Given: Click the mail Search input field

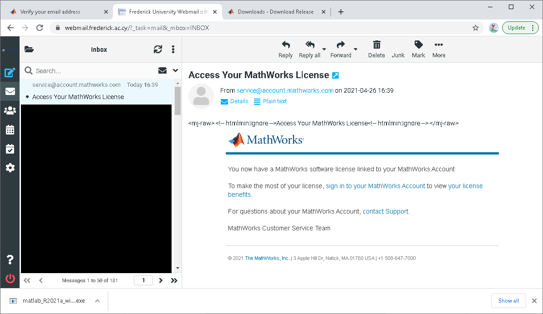Looking at the screenshot, I should tap(91, 71).
